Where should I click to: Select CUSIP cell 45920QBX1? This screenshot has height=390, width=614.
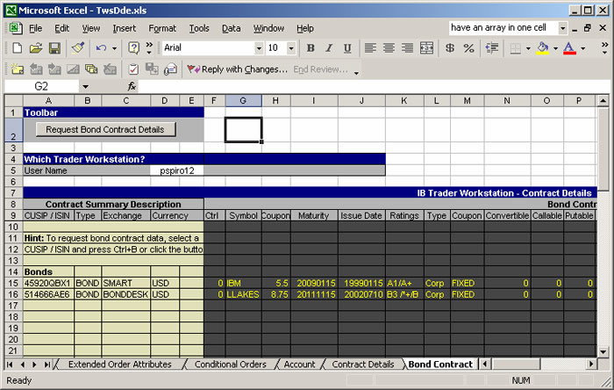(48, 283)
